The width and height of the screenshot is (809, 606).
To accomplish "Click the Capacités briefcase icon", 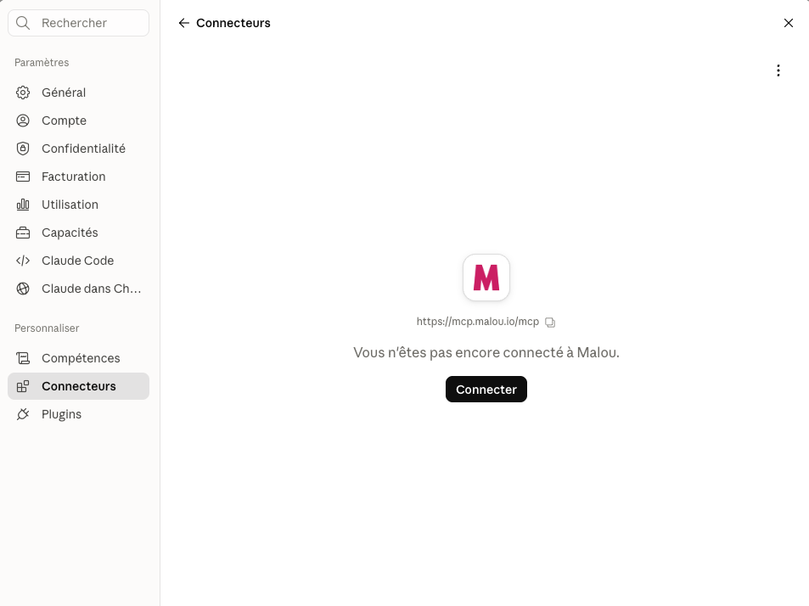I will 23,233.
